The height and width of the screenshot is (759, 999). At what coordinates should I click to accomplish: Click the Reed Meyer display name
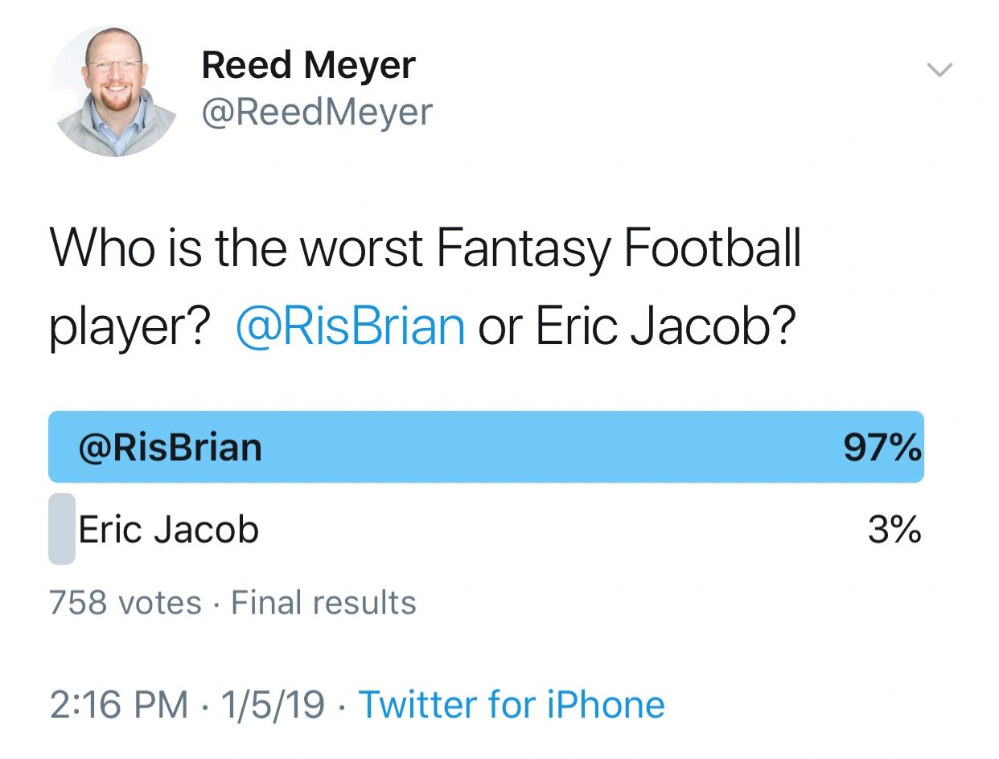pyautogui.click(x=308, y=65)
